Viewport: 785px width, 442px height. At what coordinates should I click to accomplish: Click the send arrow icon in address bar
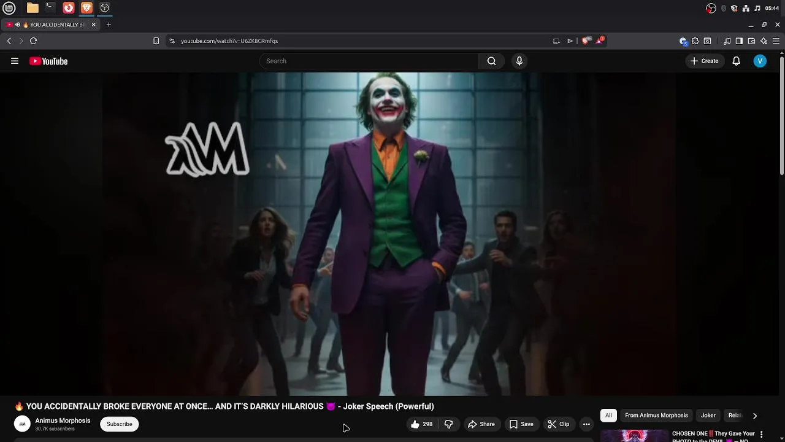click(x=570, y=41)
